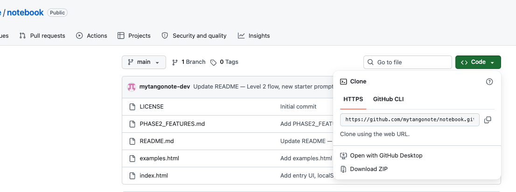Screen dimensions: 516x192
Task: Open the Clone help question icon
Action: coord(489,82)
